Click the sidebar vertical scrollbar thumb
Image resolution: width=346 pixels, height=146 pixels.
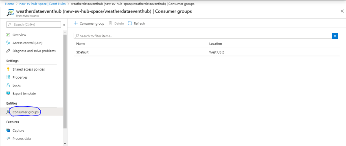click(65, 82)
